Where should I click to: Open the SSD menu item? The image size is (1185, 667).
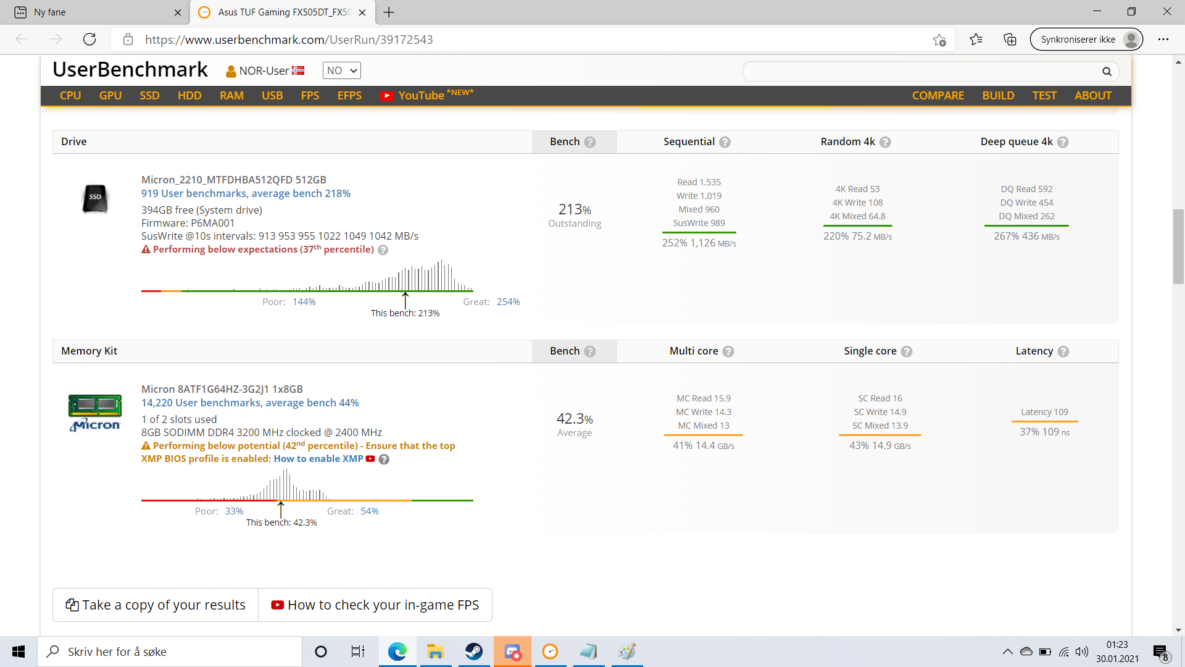tap(149, 96)
